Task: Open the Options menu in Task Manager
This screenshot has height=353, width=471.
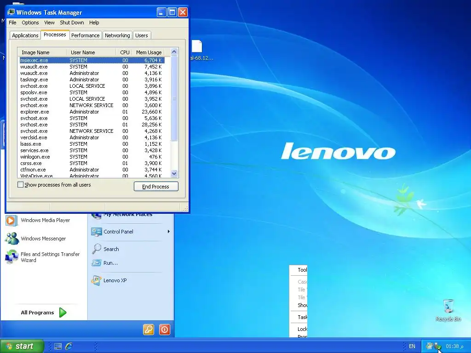Action: point(30,23)
